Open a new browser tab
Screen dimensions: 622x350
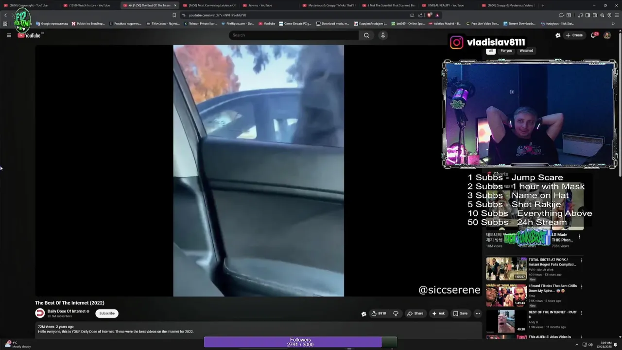click(x=543, y=5)
